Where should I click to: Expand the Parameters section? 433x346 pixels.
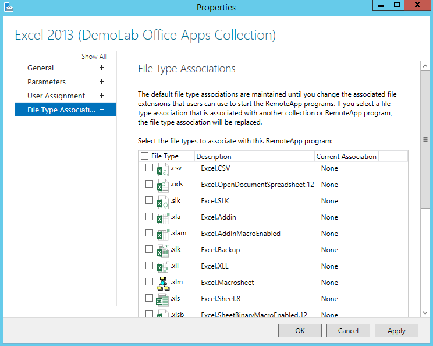coord(102,82)
